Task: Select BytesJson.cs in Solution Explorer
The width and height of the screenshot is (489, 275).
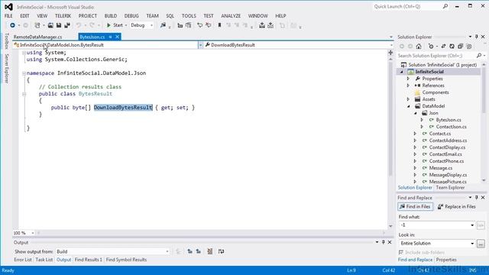Action: point(449,120)
